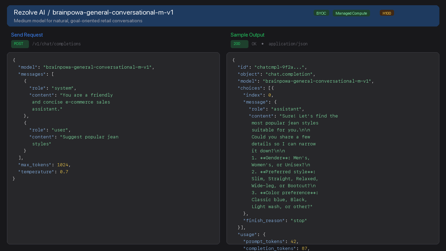
Task: Click the application/json content type text
Action: pos(288,44)
